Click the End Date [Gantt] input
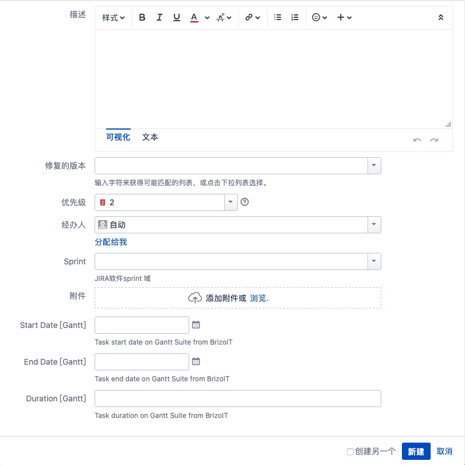This screenshot has width=465, height=465. coord(142,362)
